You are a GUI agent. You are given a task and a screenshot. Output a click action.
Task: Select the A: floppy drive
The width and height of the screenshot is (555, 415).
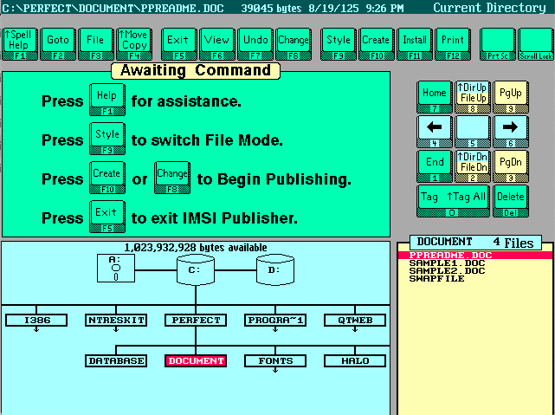click(116, 268)
